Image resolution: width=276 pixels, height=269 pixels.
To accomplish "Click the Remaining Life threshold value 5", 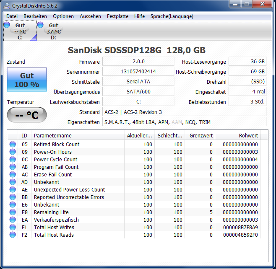I will click(211, 212).
